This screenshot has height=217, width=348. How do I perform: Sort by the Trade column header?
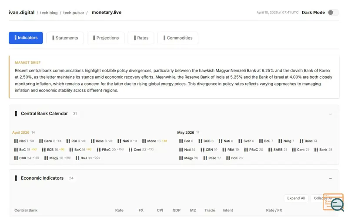tap(210, 210)
